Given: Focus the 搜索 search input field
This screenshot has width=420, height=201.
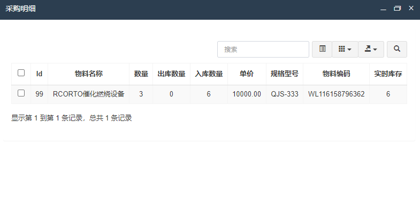Looking at the screenshot, I should [263, 49].
